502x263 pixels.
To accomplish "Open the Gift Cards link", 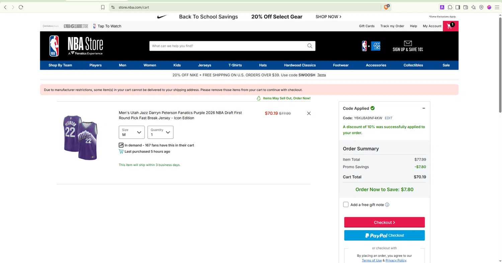I will pos(367,26).
